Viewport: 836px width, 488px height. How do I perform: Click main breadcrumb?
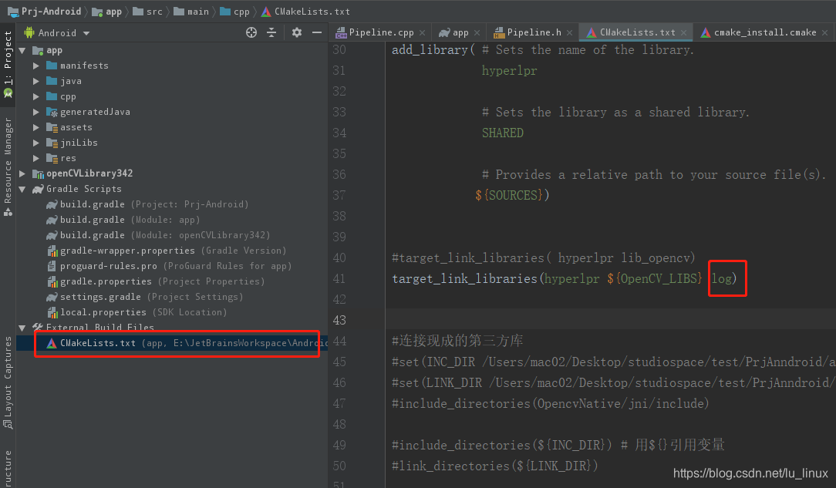(x=190, y=12)
